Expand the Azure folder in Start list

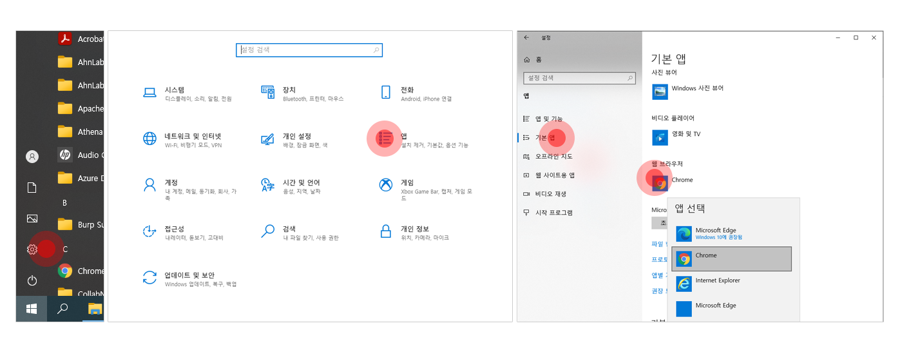tap(80, 178)
